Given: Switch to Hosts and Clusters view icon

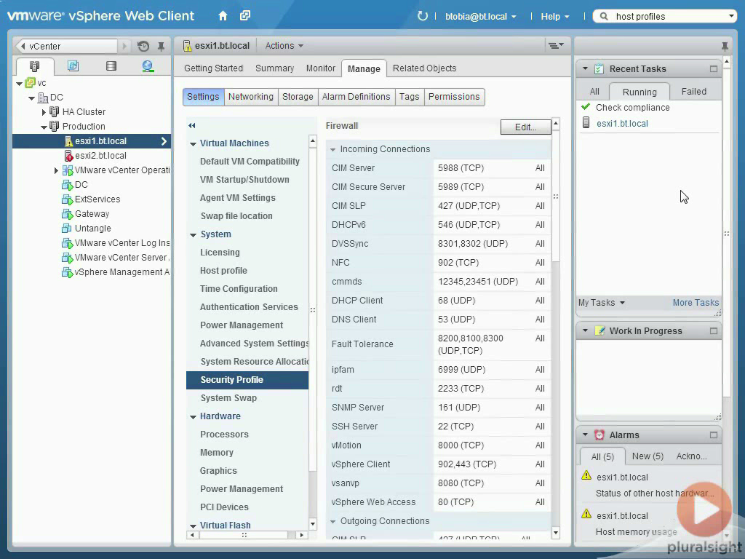Looking at the screenshot, I should tap(35, 66).
